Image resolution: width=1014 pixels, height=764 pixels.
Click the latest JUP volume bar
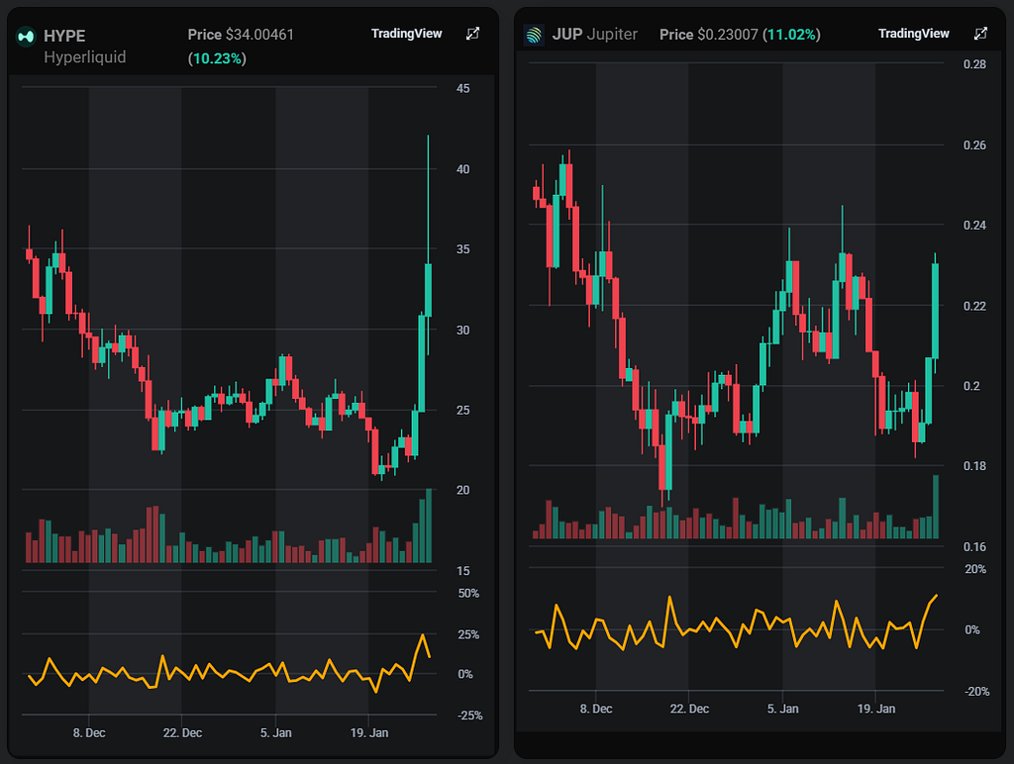point(935,508)
